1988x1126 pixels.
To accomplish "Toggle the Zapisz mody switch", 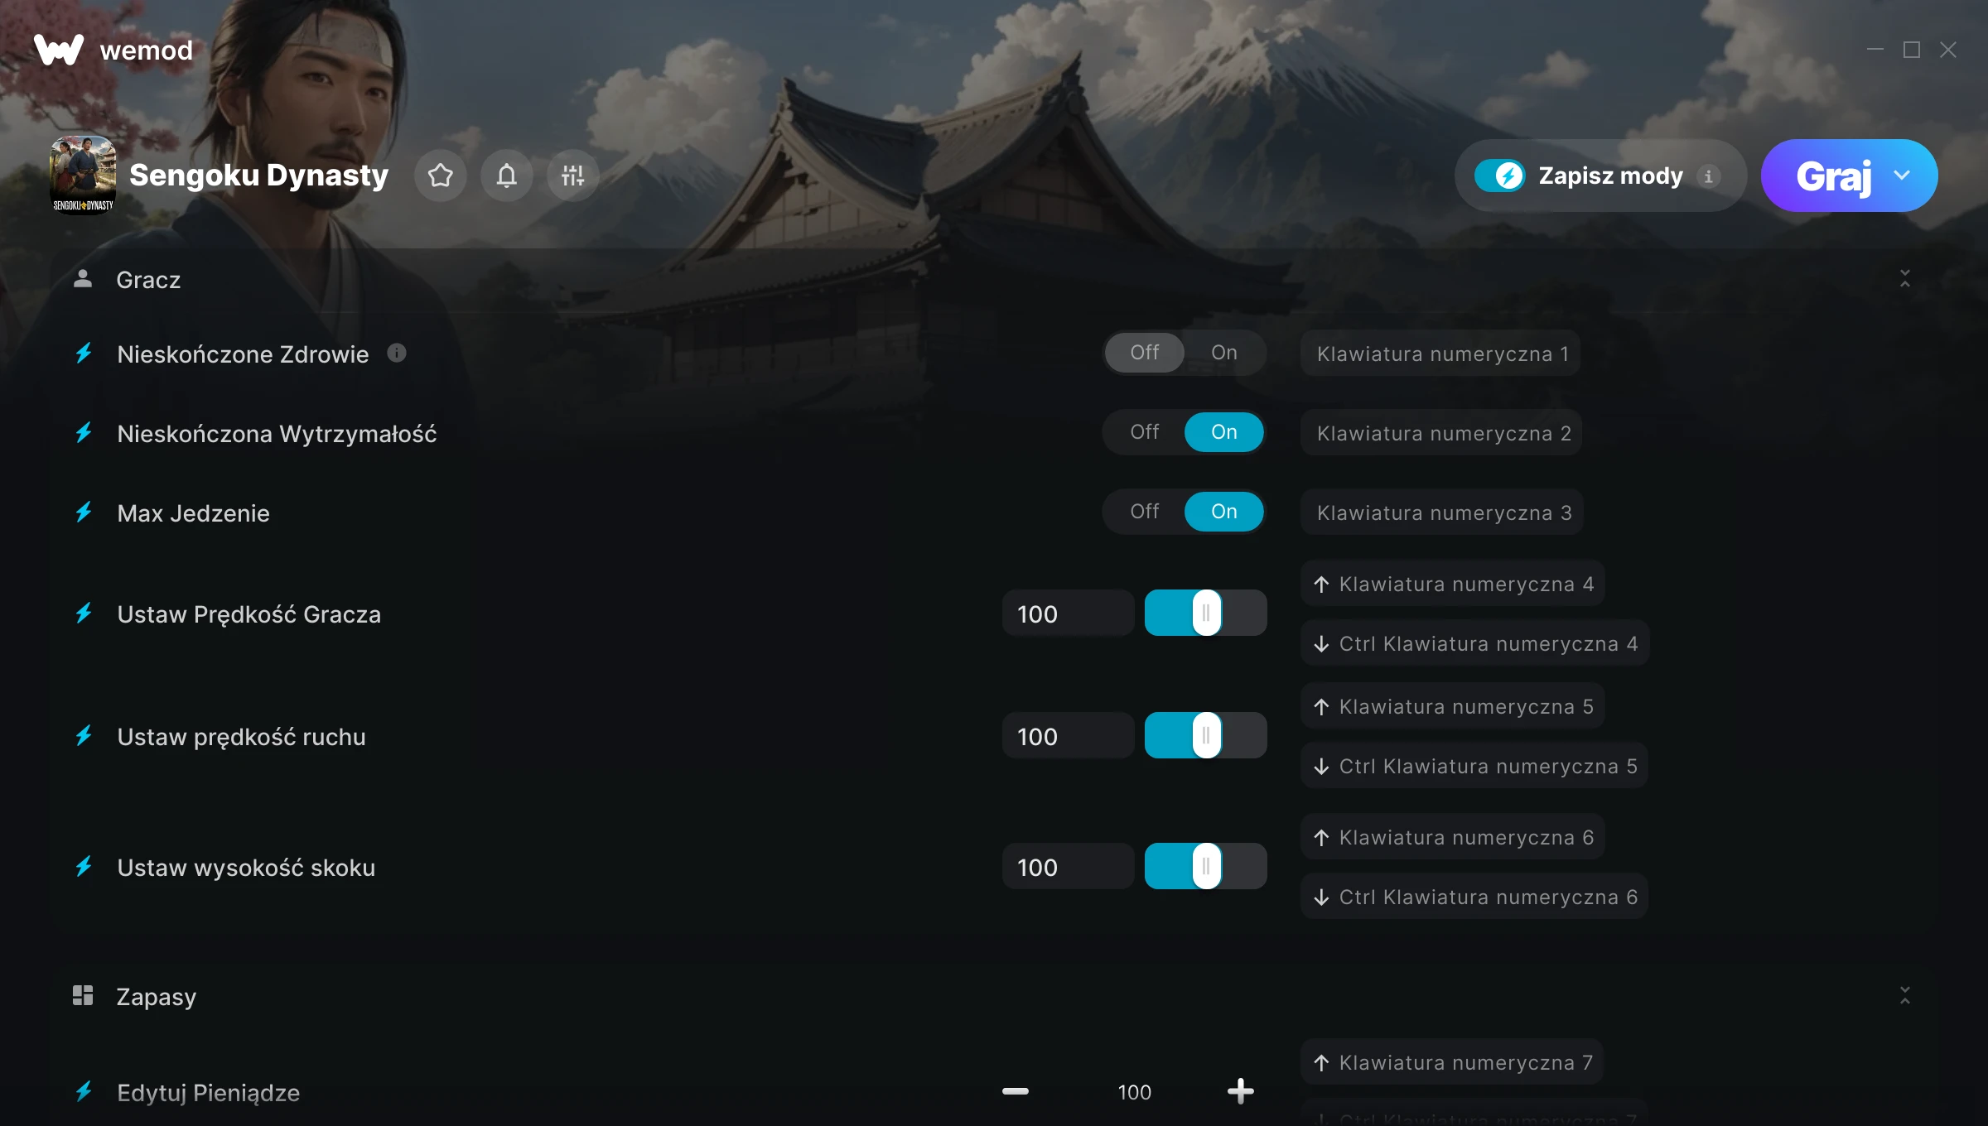I will (1499, 176).
